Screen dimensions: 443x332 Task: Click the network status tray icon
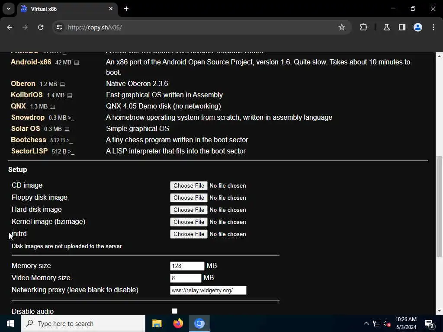click(x=377, y=323)
